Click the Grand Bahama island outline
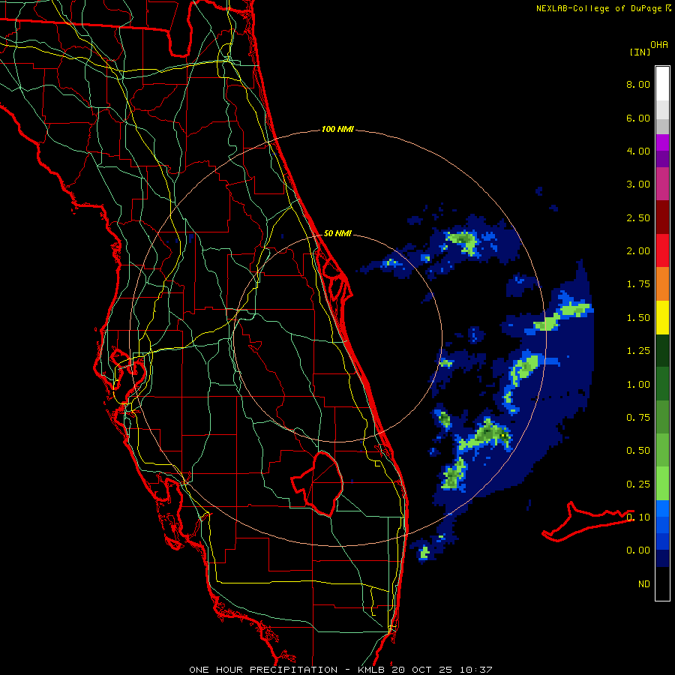 tap(587, 521)
